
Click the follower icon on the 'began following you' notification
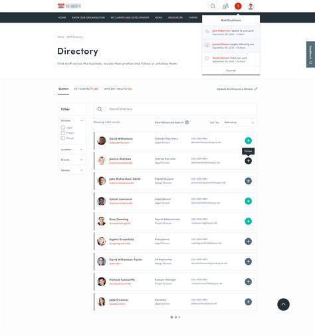click(x=207, y=45)
